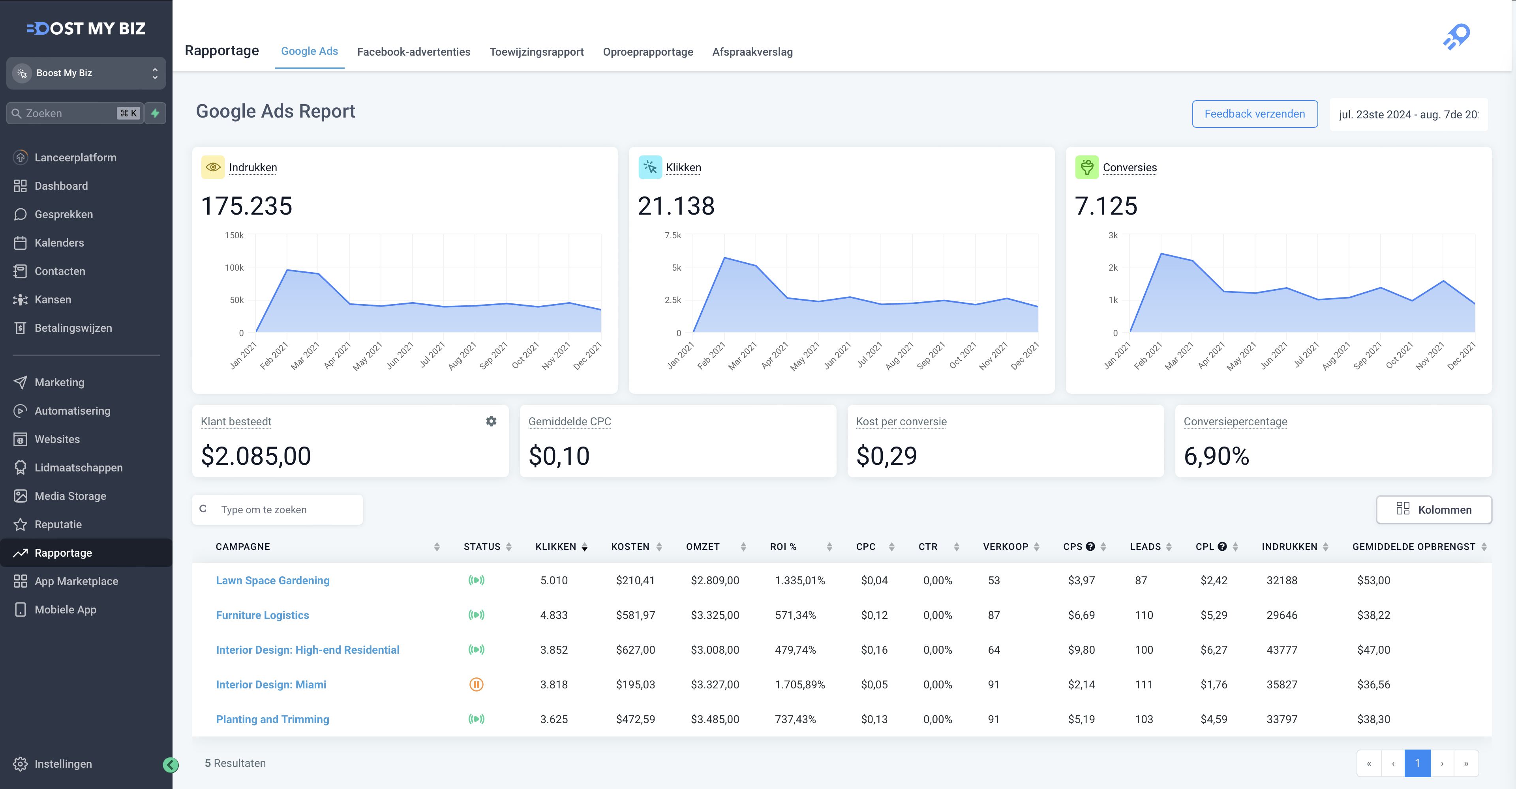
Task: Click the CPS help question mark icon
Action: 1090,547
